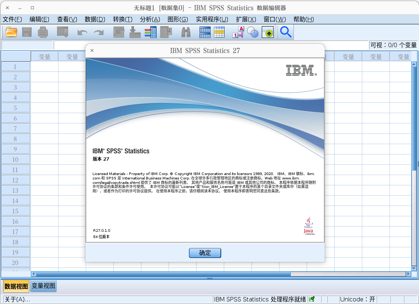This screenshot has height=304, width=419.
Task: Open the Recall recently used dialogs icon
Action: pyautogui.click(x=63, y=32)
